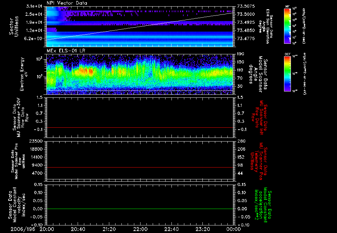Click the MEx ELS-01 LR panel title
Image resolution: width=337 pixels, height=233 pixels.
click(65, 50)
